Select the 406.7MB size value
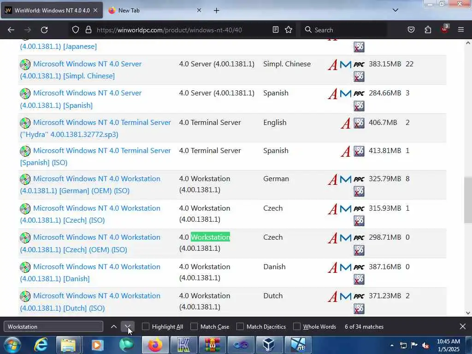Viewport: 472px width, 354px height. click(383, 123)
